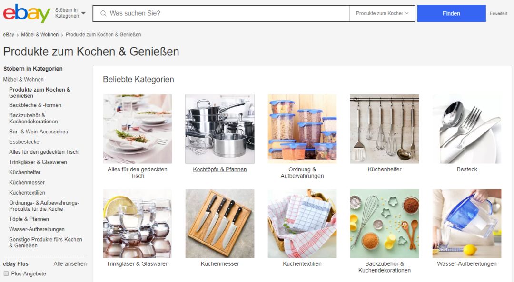Enable the Plus-Angebote checkbox
The width and height of the screenshot is (514, 282).
(6, 273)
